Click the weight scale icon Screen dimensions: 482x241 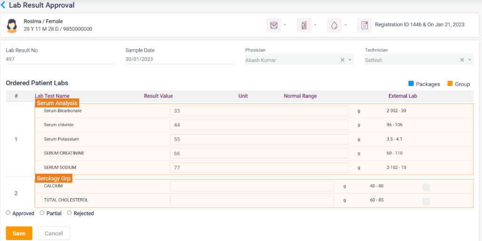coord(273,25)
